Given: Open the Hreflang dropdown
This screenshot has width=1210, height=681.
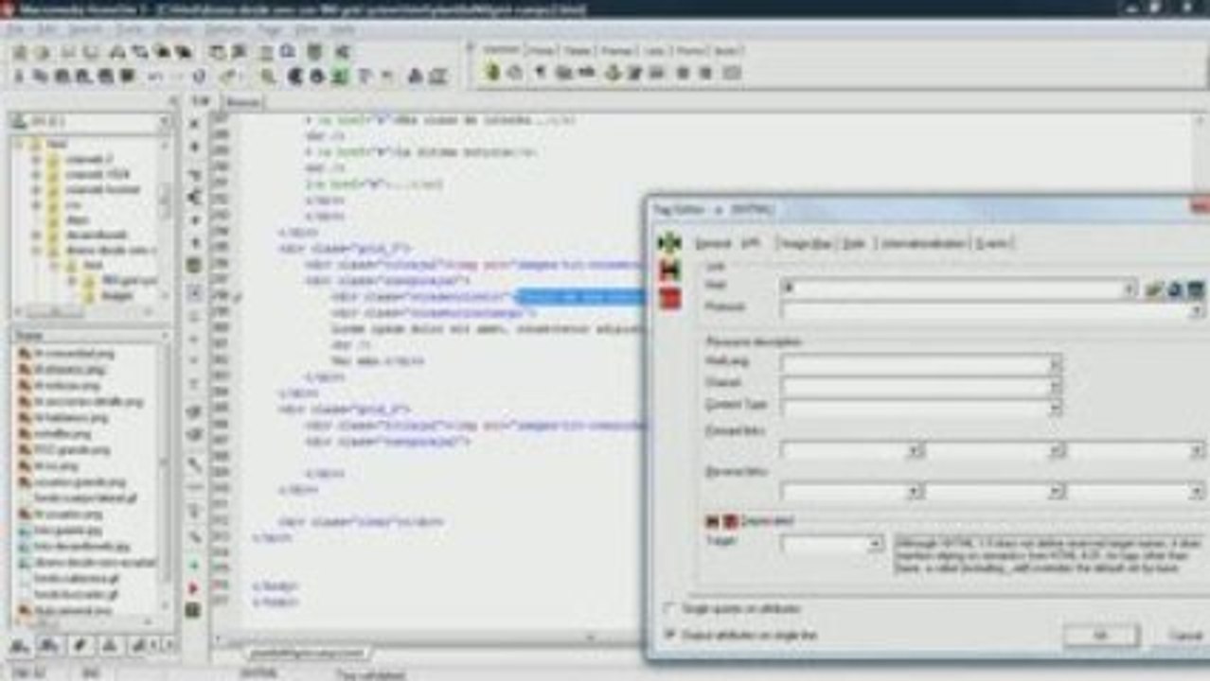Looking at the screenshot, I should click(x=1055, y=364).
